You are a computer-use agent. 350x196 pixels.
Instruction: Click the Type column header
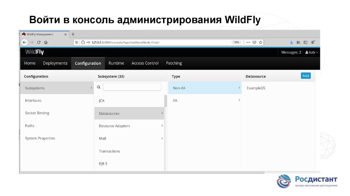(176, 76)
